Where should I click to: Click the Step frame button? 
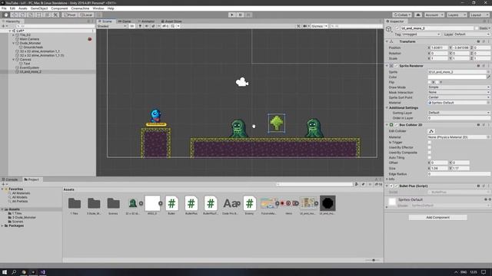click(x=248, y=15)
